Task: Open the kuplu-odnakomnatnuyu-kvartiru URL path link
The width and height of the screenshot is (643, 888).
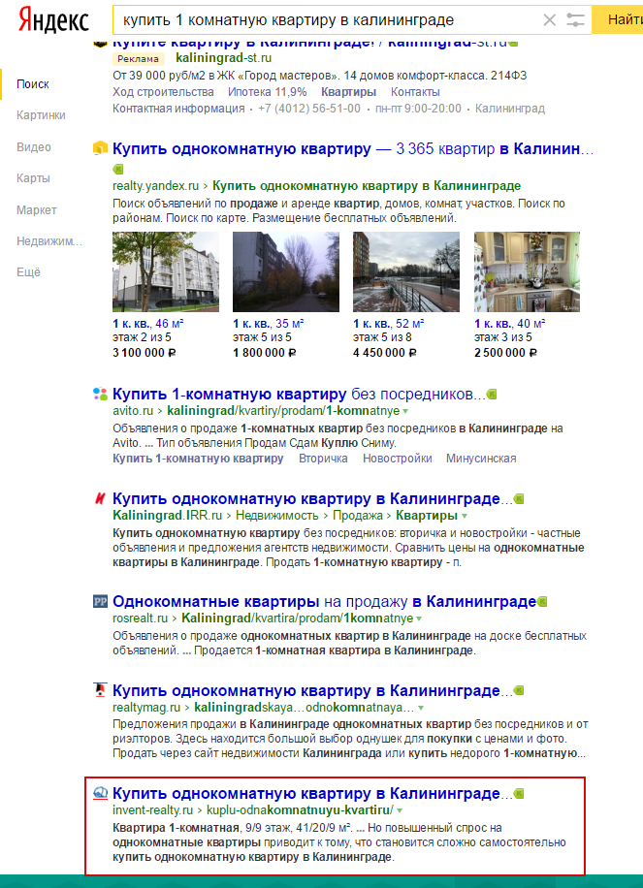Action: pos(300,809)
